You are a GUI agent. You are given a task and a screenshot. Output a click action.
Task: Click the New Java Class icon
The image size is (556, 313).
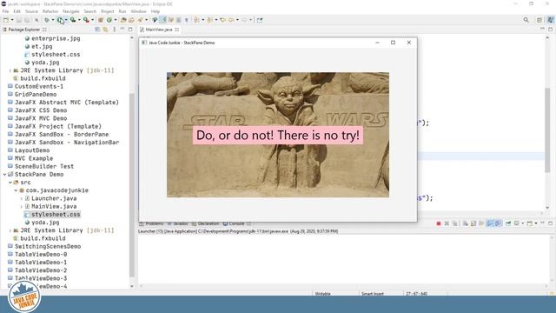109,20
